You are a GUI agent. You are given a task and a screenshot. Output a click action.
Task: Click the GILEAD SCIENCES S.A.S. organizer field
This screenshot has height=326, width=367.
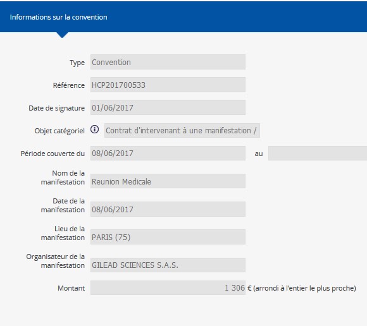(x=168, y=265)
